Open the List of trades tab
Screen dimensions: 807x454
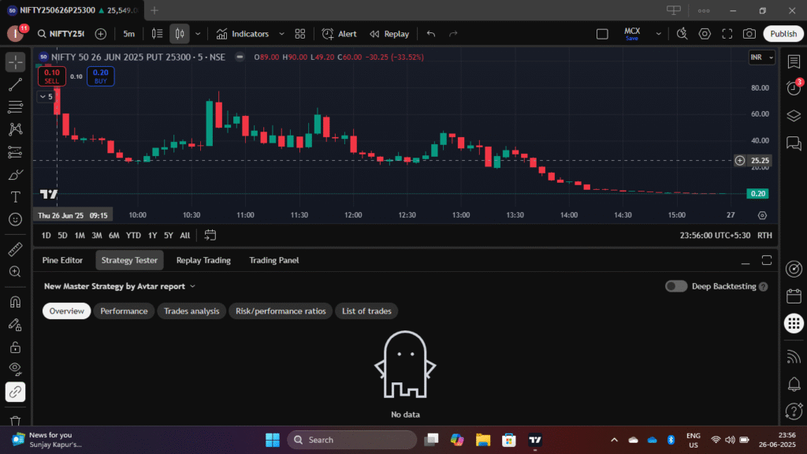pos(366,311)
